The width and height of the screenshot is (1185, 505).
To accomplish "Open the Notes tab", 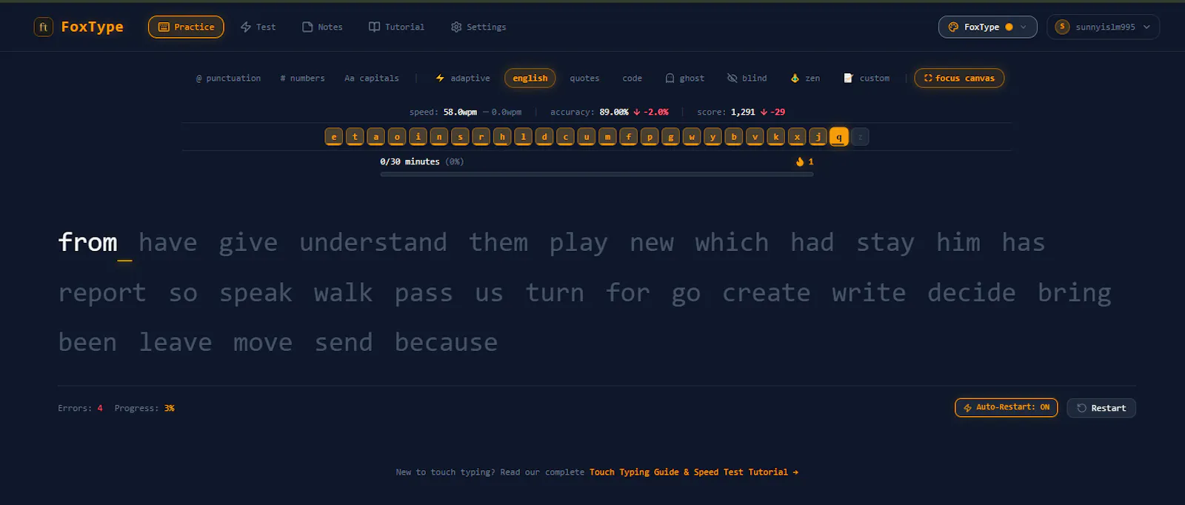I will [x=322, y=27].
